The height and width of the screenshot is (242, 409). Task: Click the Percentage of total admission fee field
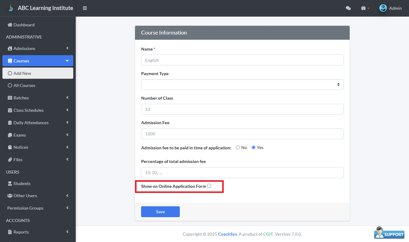point(242,173)
